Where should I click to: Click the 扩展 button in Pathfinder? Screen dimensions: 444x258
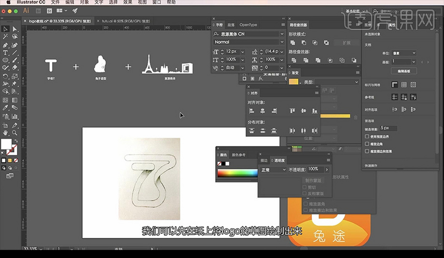(x=347, y=43)
